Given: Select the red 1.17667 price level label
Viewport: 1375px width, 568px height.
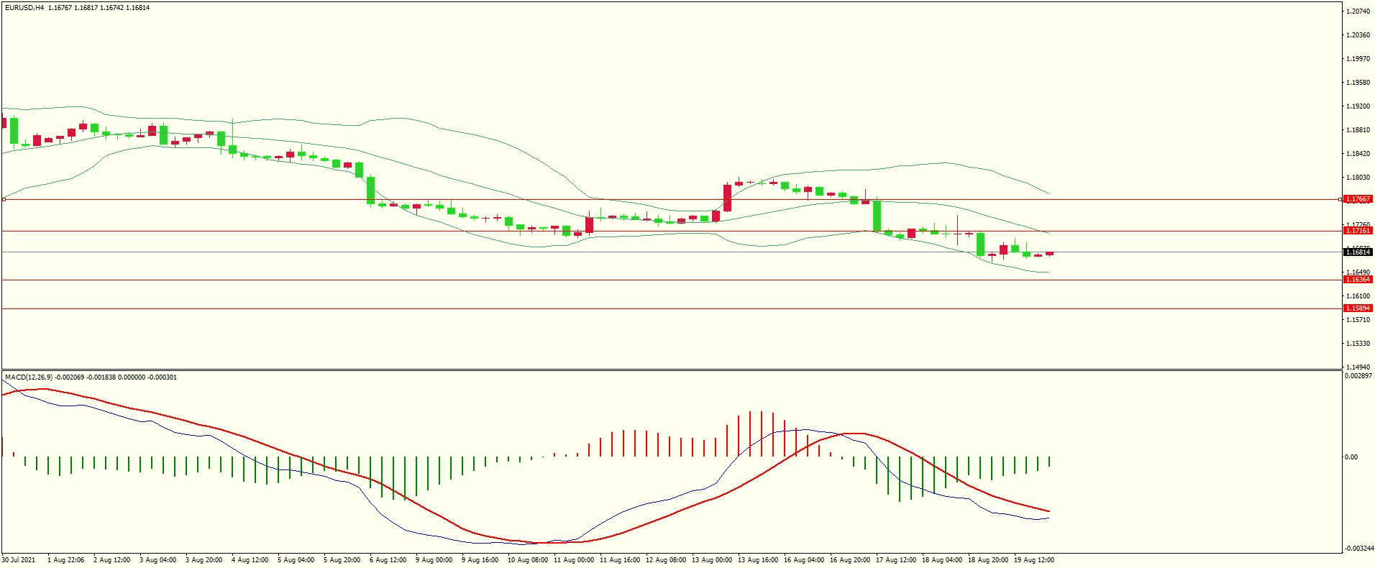Looking at the screenshot, I should 1358,199.
